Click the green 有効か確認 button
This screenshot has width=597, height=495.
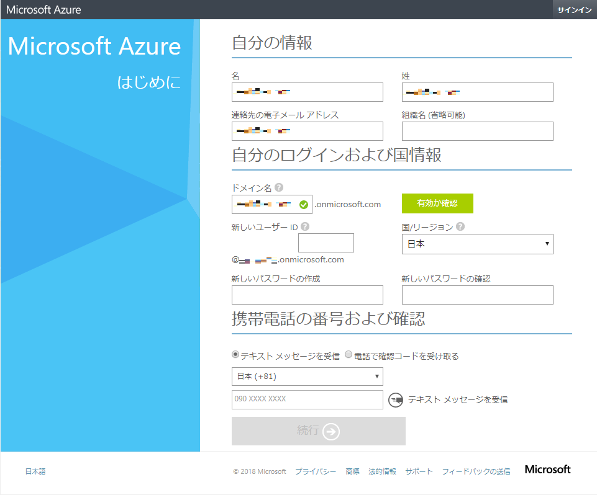pyautogui.click(x=437, y=203)
